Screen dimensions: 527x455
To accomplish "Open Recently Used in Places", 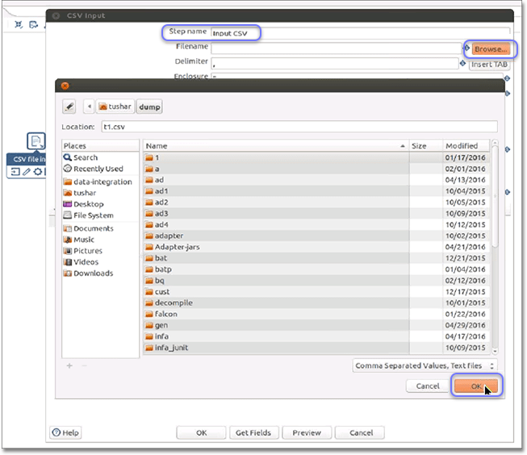I will coord(98,169).
